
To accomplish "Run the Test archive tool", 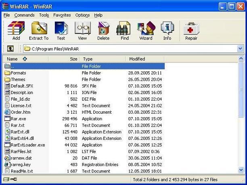I will (61, 28).
